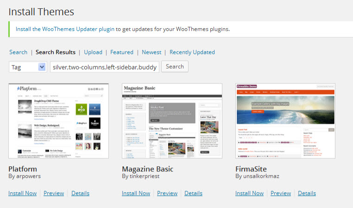
Task: Show details for the FirmaSite theme
Action: click(x=307, y=193)
